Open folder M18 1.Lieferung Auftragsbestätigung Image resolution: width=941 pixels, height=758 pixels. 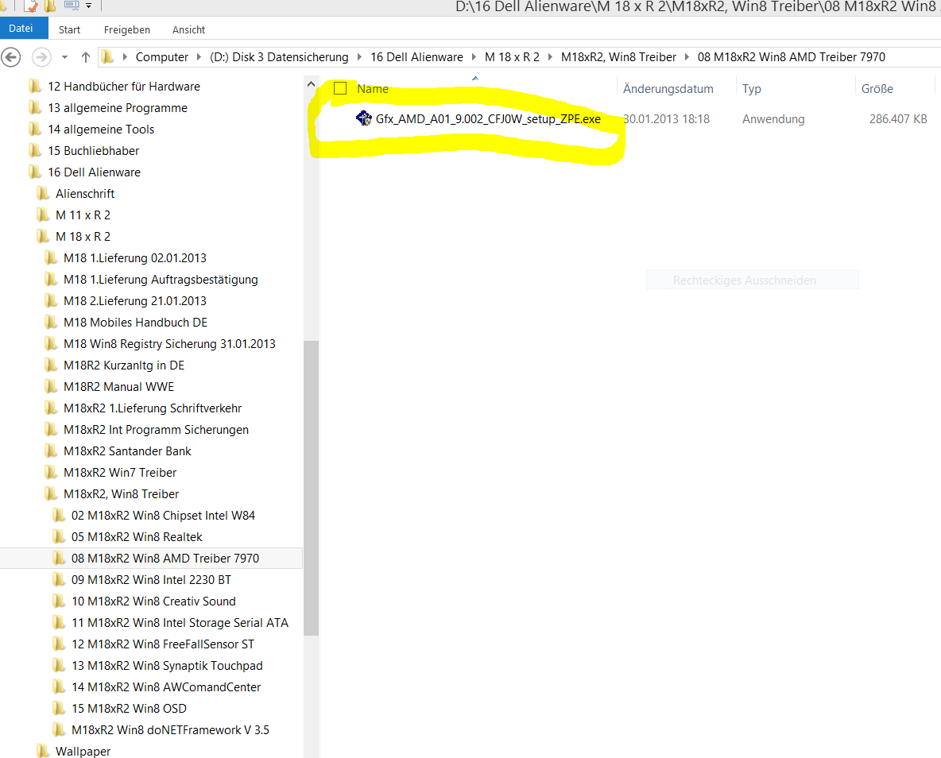click(161, 280)
